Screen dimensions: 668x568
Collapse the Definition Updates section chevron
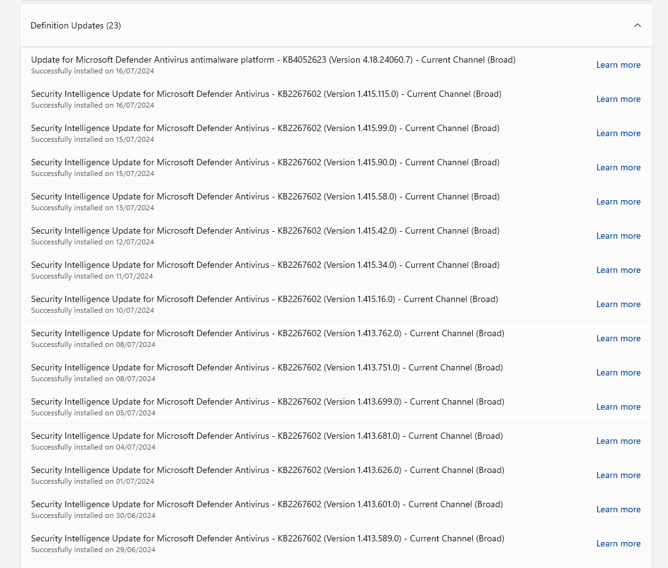tap(638, 25)
